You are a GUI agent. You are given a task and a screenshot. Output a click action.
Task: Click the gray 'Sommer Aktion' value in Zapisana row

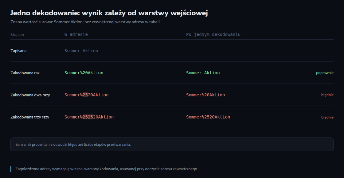point(81,51)
